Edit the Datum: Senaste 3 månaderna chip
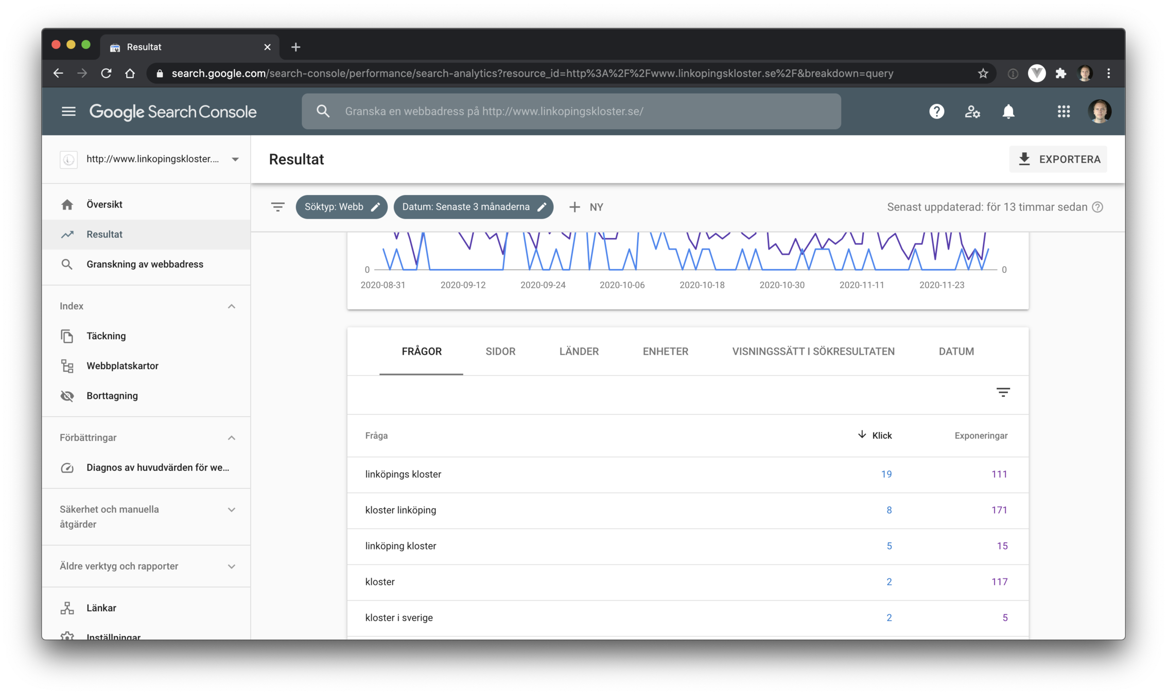This screenshot has height=695, width=1167. coord(473,207)
